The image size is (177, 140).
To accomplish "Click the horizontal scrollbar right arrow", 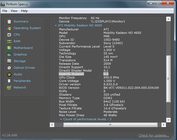I will [164, 125].
